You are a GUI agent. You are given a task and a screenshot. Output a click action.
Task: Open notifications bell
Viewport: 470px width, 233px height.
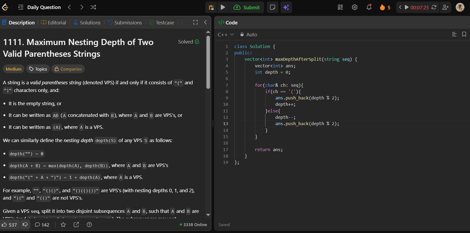point(369,7)
